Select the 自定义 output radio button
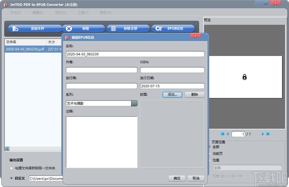The image size is (289, 187). point(11,178)
